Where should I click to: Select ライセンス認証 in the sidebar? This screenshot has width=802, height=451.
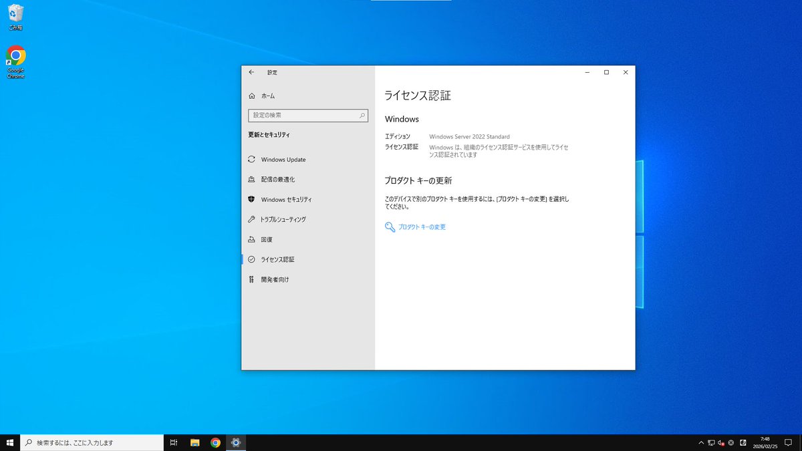point(308,259)
